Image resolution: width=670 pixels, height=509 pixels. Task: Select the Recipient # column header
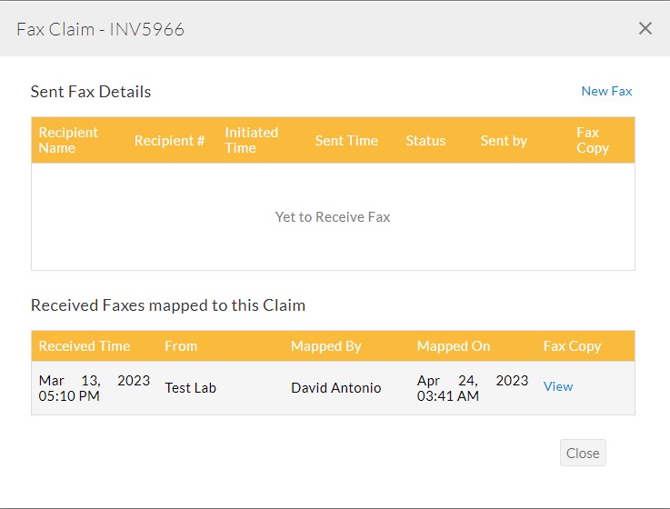(169, 141)
